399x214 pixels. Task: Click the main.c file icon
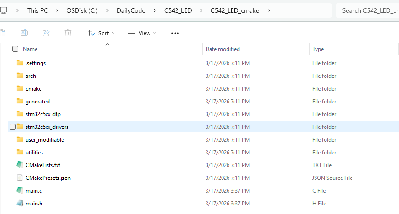pyautogui.click(x=20, y=190)
